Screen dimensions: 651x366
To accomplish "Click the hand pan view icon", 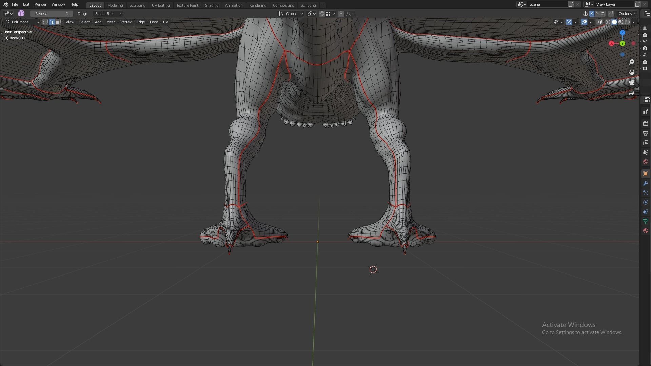I will 632,72.
